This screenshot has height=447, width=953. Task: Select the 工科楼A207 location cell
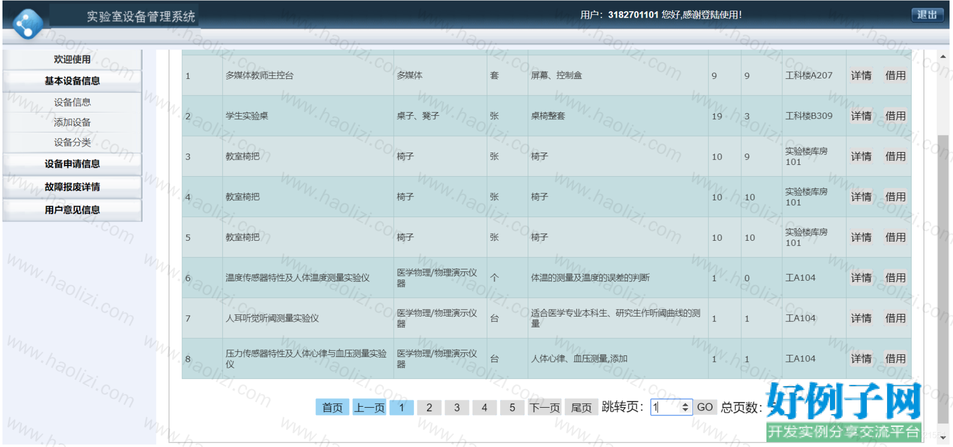(814, 75)
